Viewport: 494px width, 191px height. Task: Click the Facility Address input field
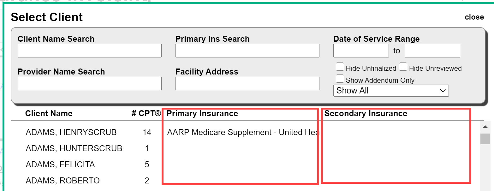[x=247, y=84]
